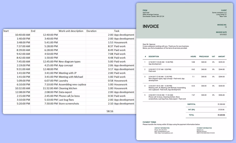Click the 5.88 hours value
This screenshot has height=143, width=236.
point(193,62)
